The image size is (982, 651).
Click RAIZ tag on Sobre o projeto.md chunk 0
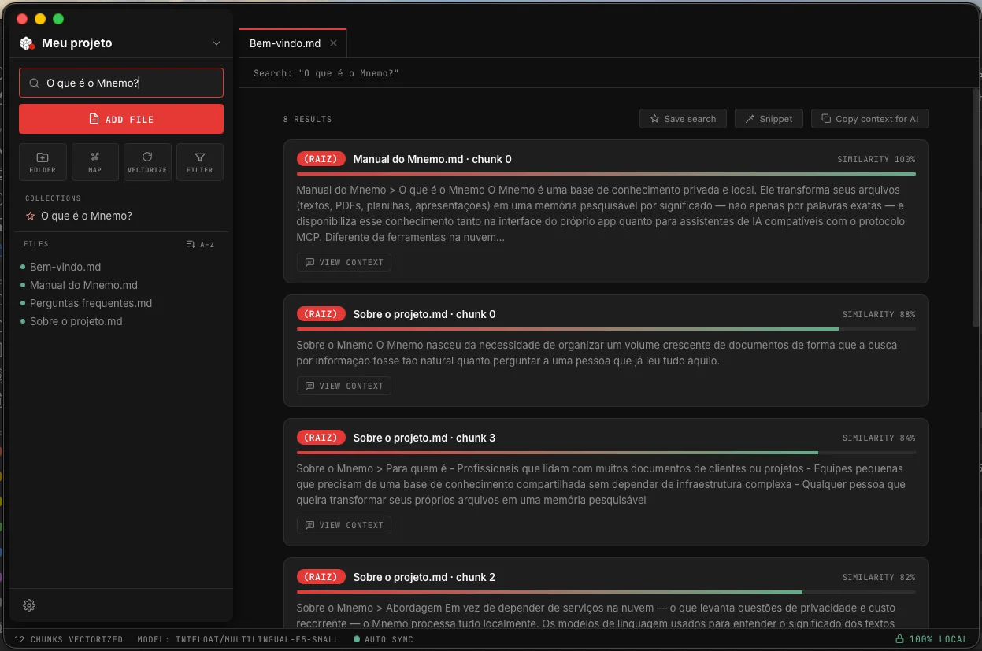point(321,314)
